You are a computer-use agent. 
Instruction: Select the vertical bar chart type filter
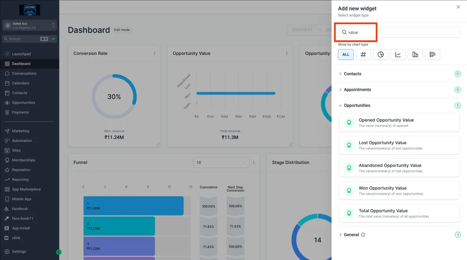415,54
